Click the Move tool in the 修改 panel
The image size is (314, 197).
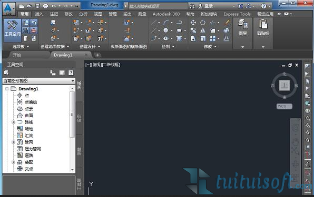coord(193,23)
